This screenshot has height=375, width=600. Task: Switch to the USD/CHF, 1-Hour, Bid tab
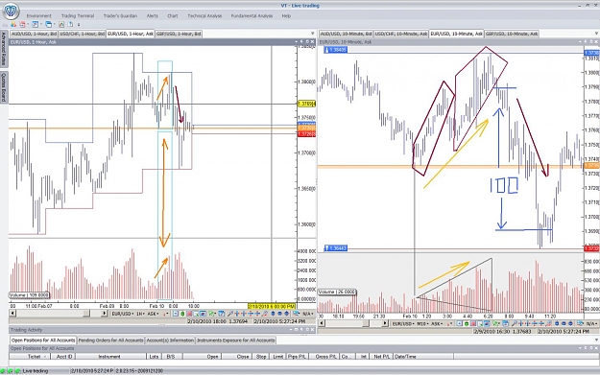82,34
